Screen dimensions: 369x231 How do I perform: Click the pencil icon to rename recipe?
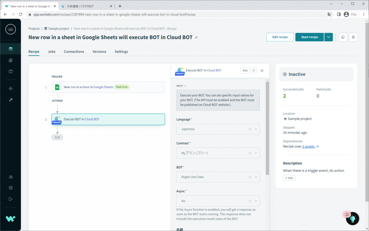pos(196,37)
